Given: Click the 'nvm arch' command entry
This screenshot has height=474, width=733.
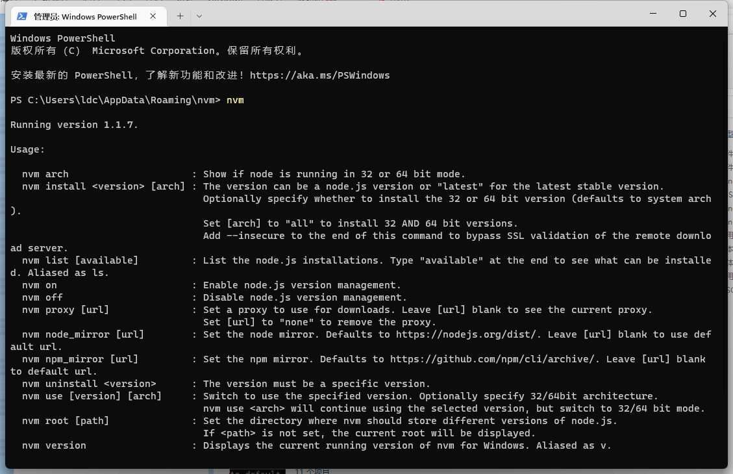Looking at the screenshot, I should (x=45, y=174).
